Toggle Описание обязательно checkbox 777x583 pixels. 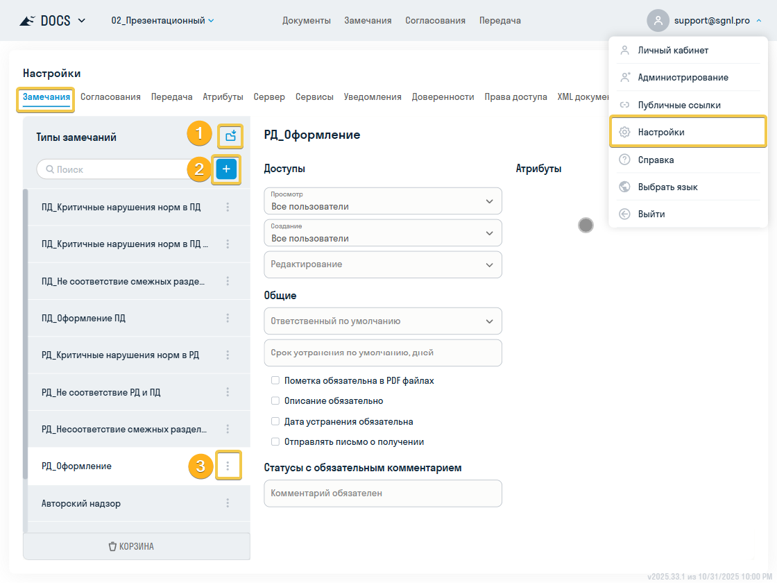[x=275, y=400]
